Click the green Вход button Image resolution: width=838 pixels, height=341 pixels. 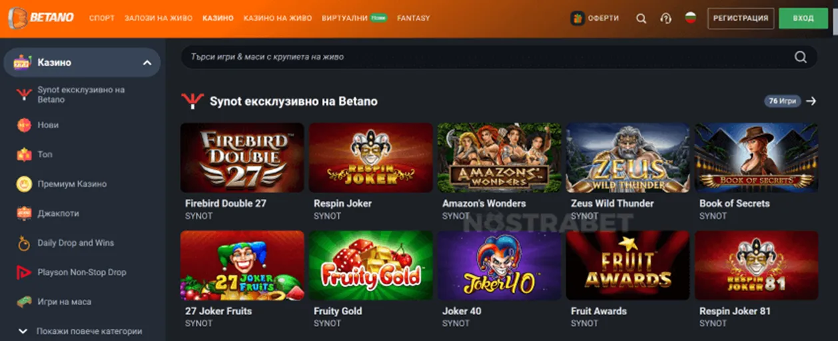[x=803, y=18]
